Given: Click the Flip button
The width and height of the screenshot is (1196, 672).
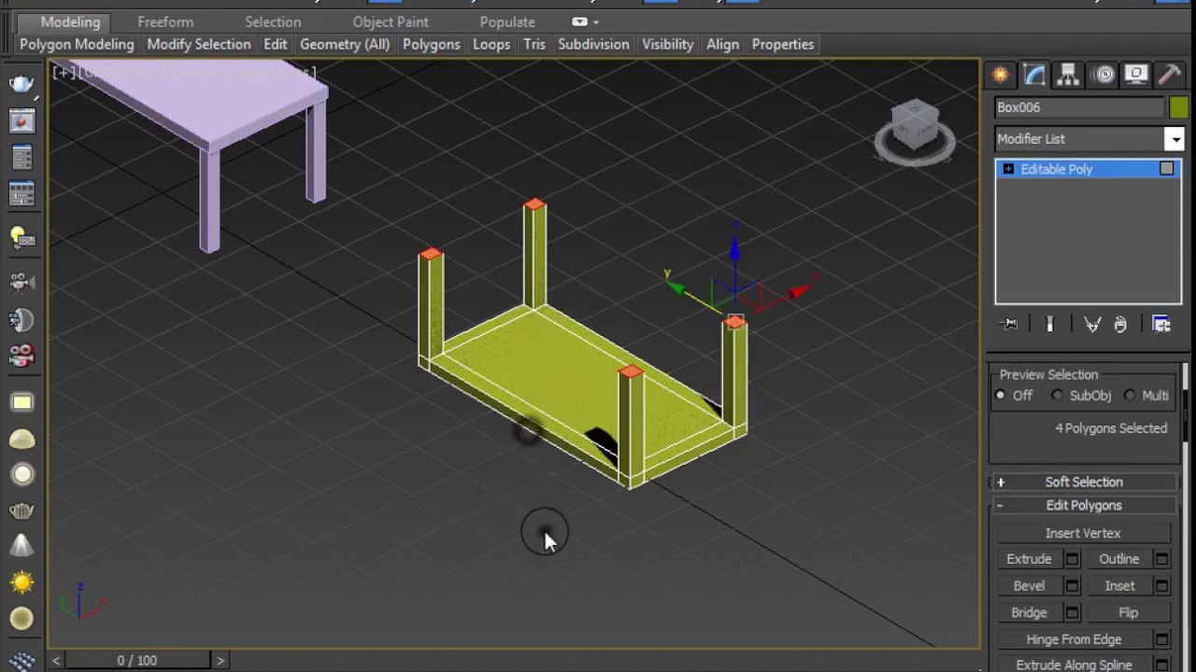Looking at the screenshot, I should point(1128,613).
